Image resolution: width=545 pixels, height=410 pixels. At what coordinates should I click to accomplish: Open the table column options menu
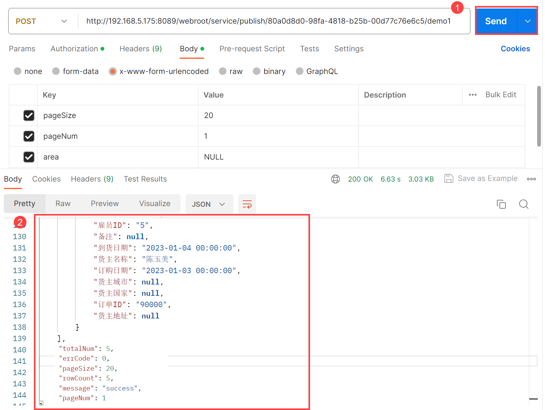point(473,95)
